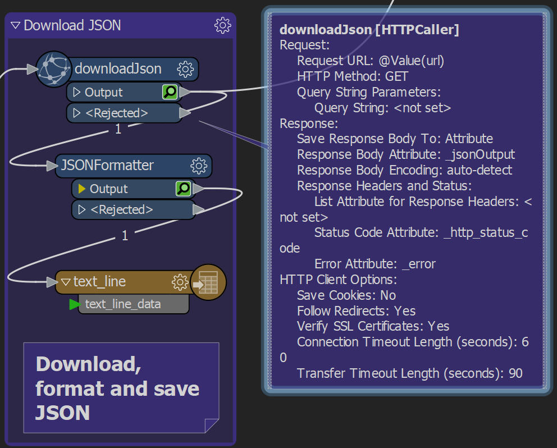This screenshot has width=557, height=448.
Task: Click the downloadJson HTTPCaller globe icon
Action: (x=54, y=69)
